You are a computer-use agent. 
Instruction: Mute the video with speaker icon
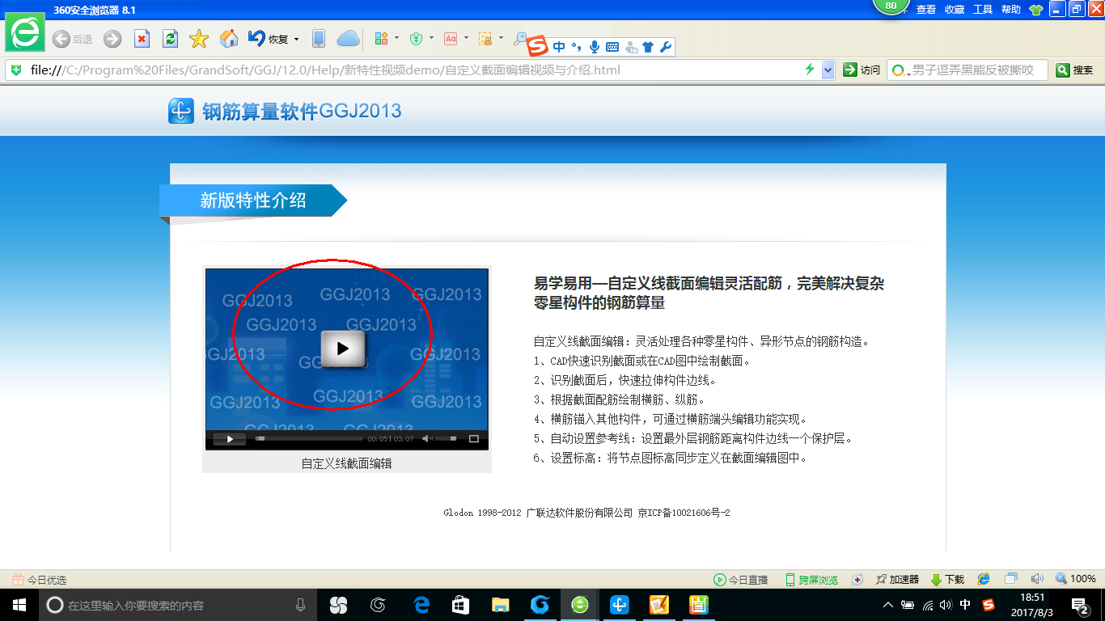(x=427, y=439)
